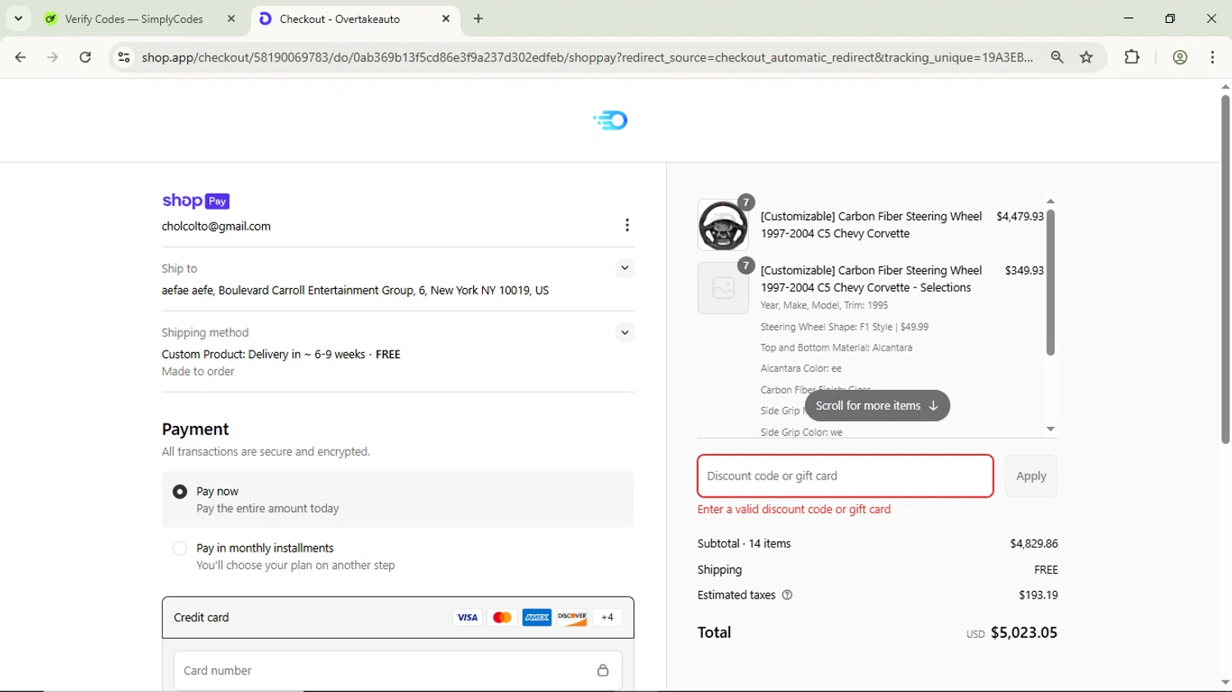Click the Custom Product delivery method text

(x=281, y=355)
